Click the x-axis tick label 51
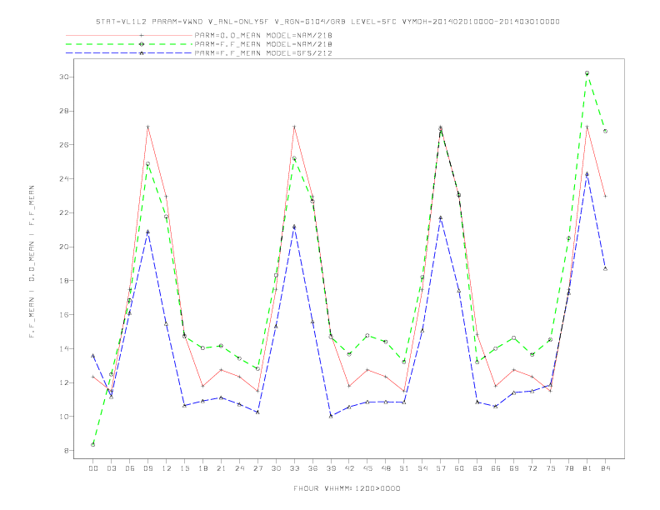Image resolution: width=660 pixels, height=510 pixels. coord(404,468)
